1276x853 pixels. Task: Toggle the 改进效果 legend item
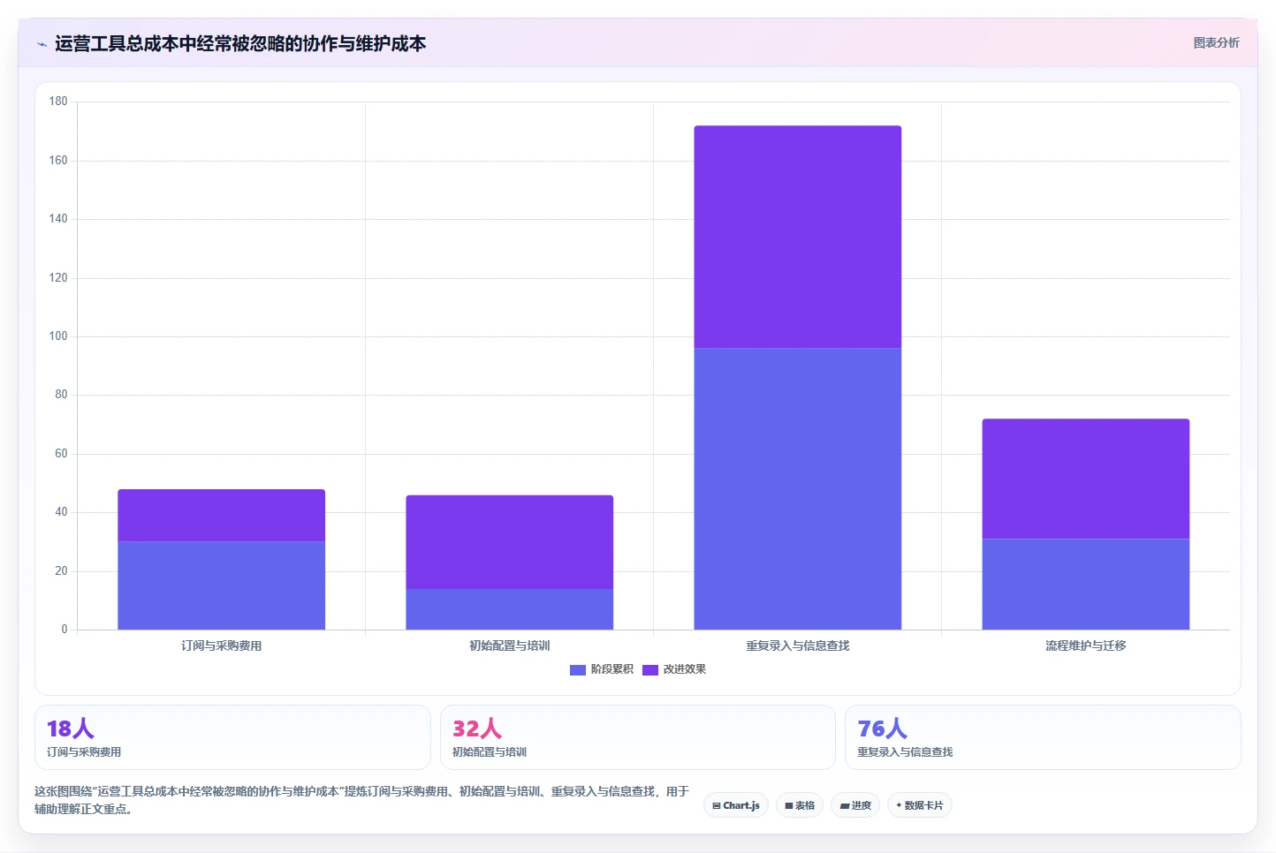674,669
